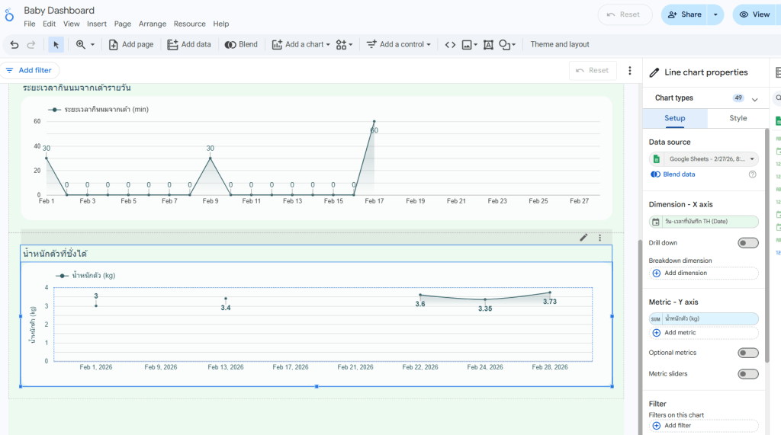Click the undo arrow in the toolbar
The width and height of the screenshot is (781, 435).
(x=14, y=45)
